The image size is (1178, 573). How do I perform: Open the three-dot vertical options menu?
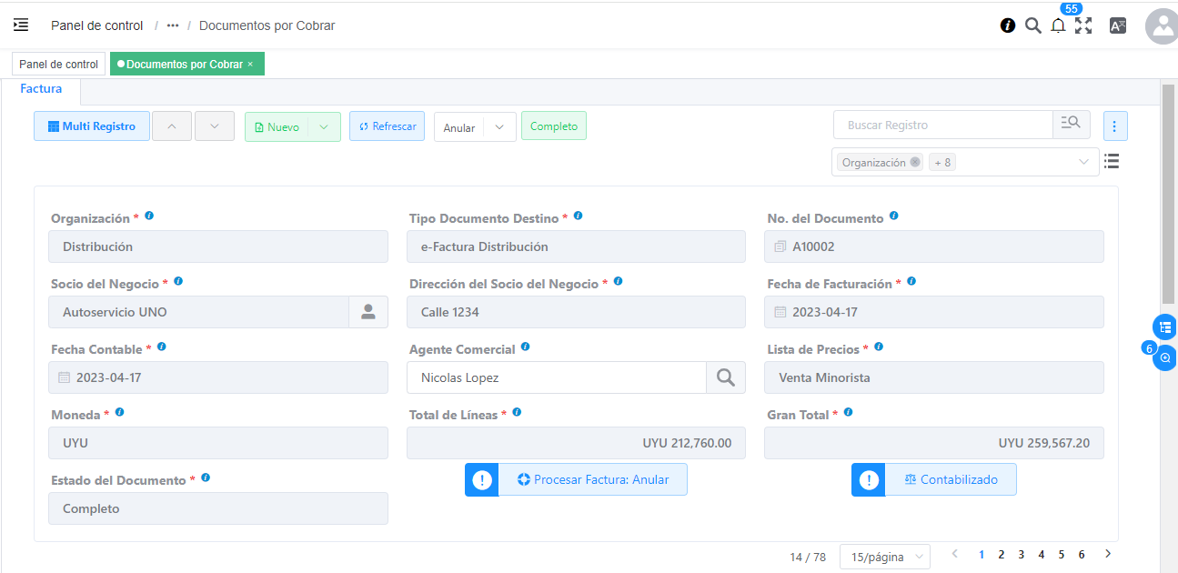tap(1115, 126)
